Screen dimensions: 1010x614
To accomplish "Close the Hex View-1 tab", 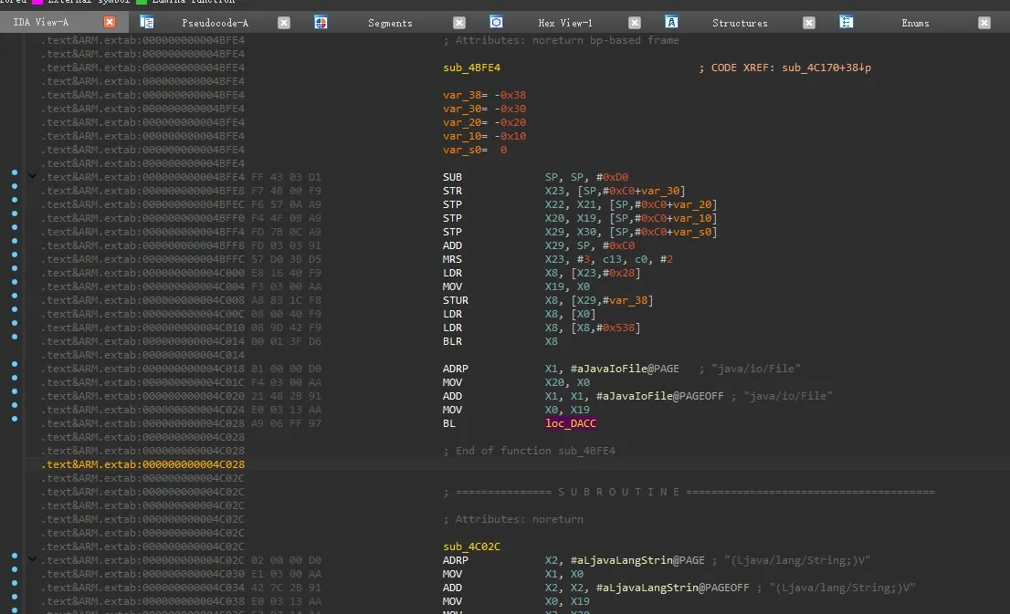I will click(635, 23).
